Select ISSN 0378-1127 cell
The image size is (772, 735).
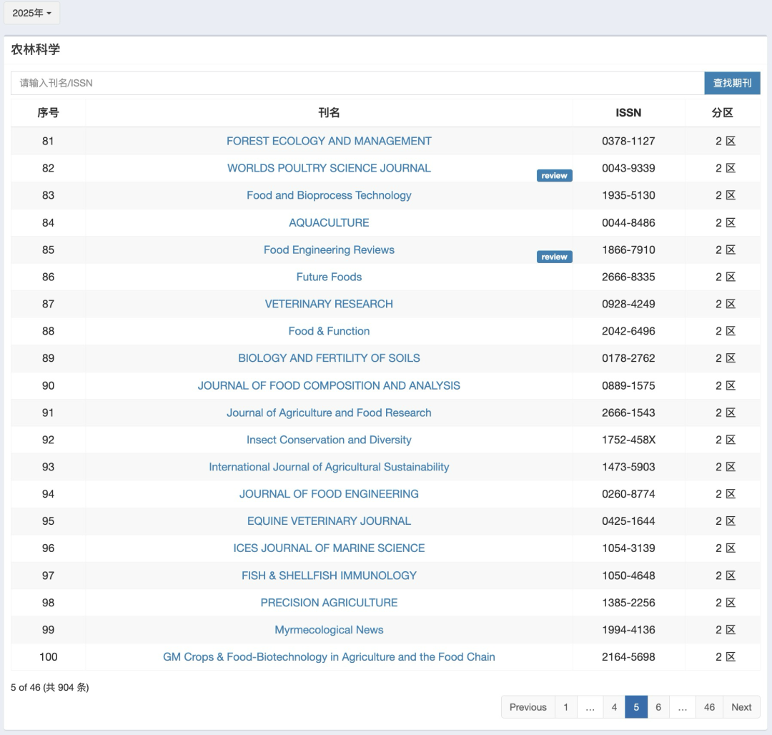628,142
